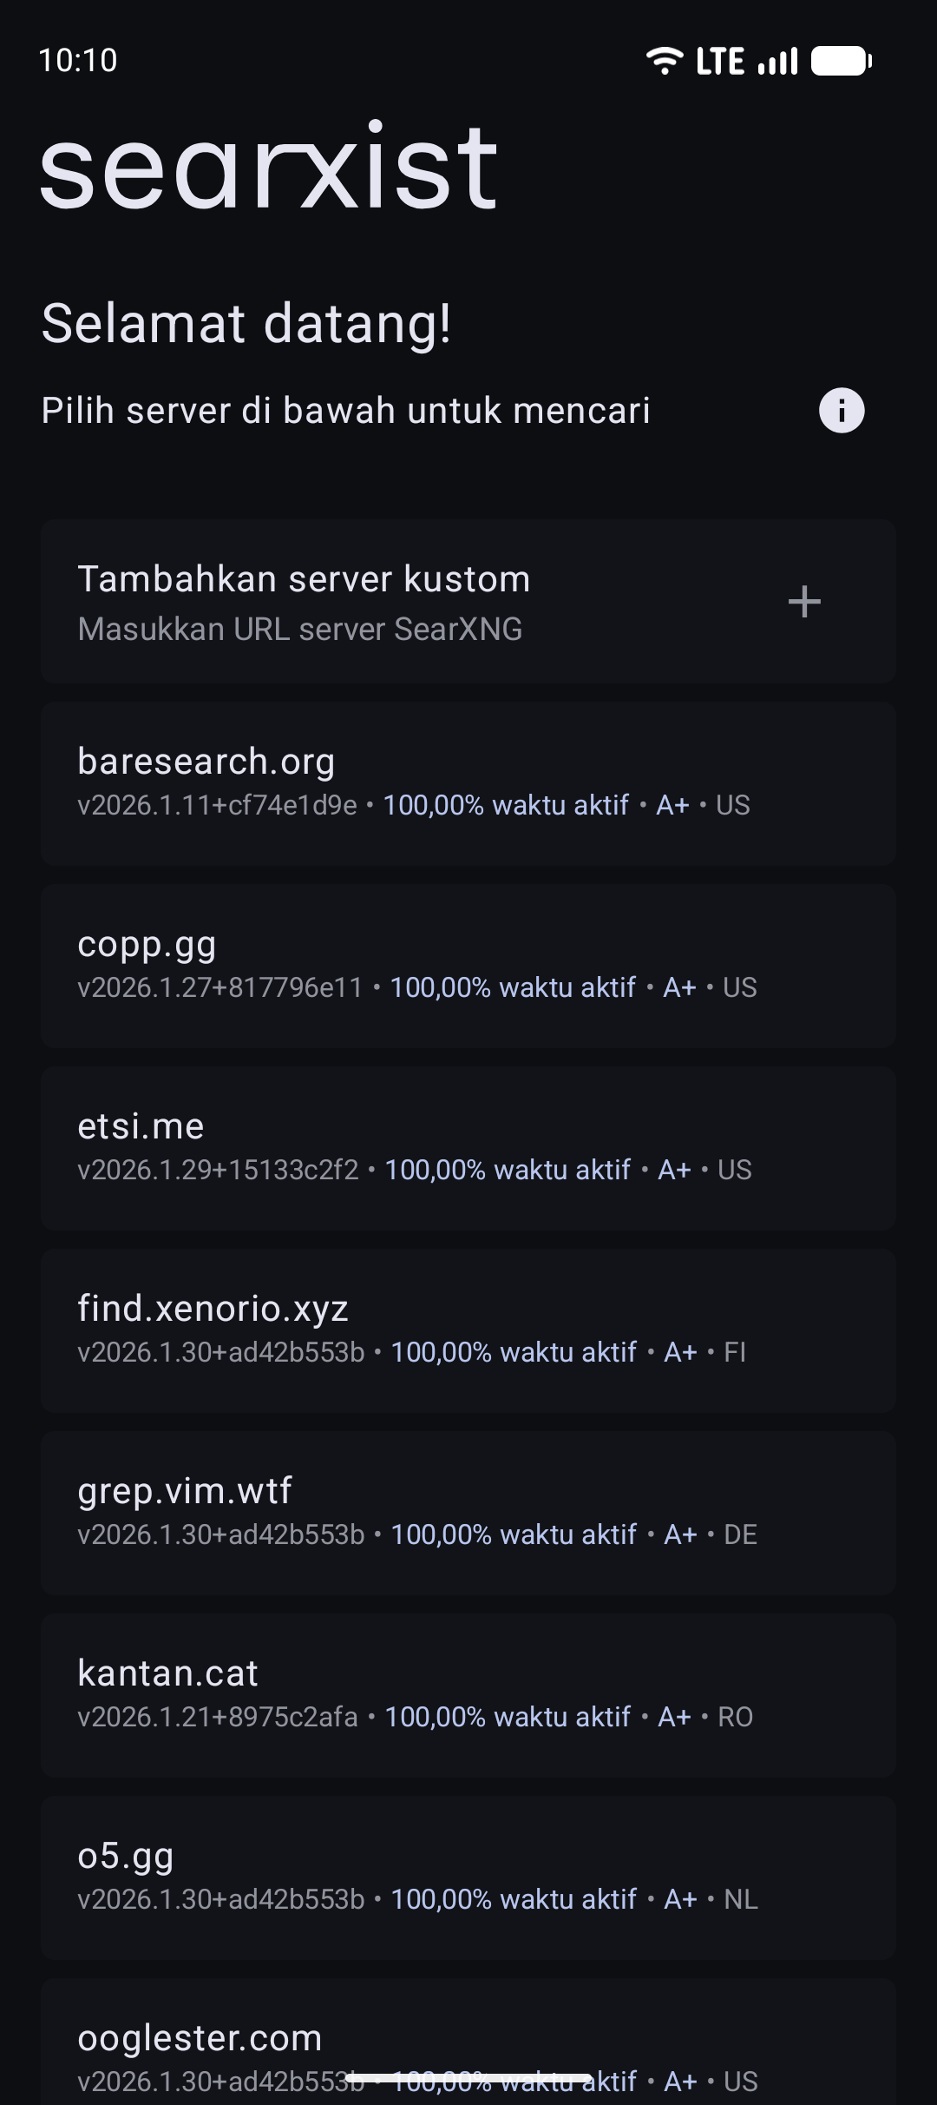Tap the battery icon in status bar
This screenshot has height=2105, width=937.
[841, 61]
